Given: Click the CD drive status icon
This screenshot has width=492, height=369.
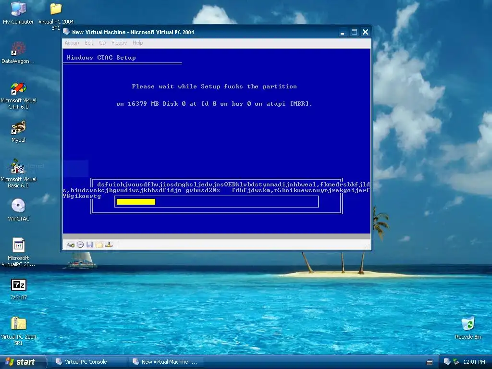Looking at the screenshot, I should click(x=80, y=245).
